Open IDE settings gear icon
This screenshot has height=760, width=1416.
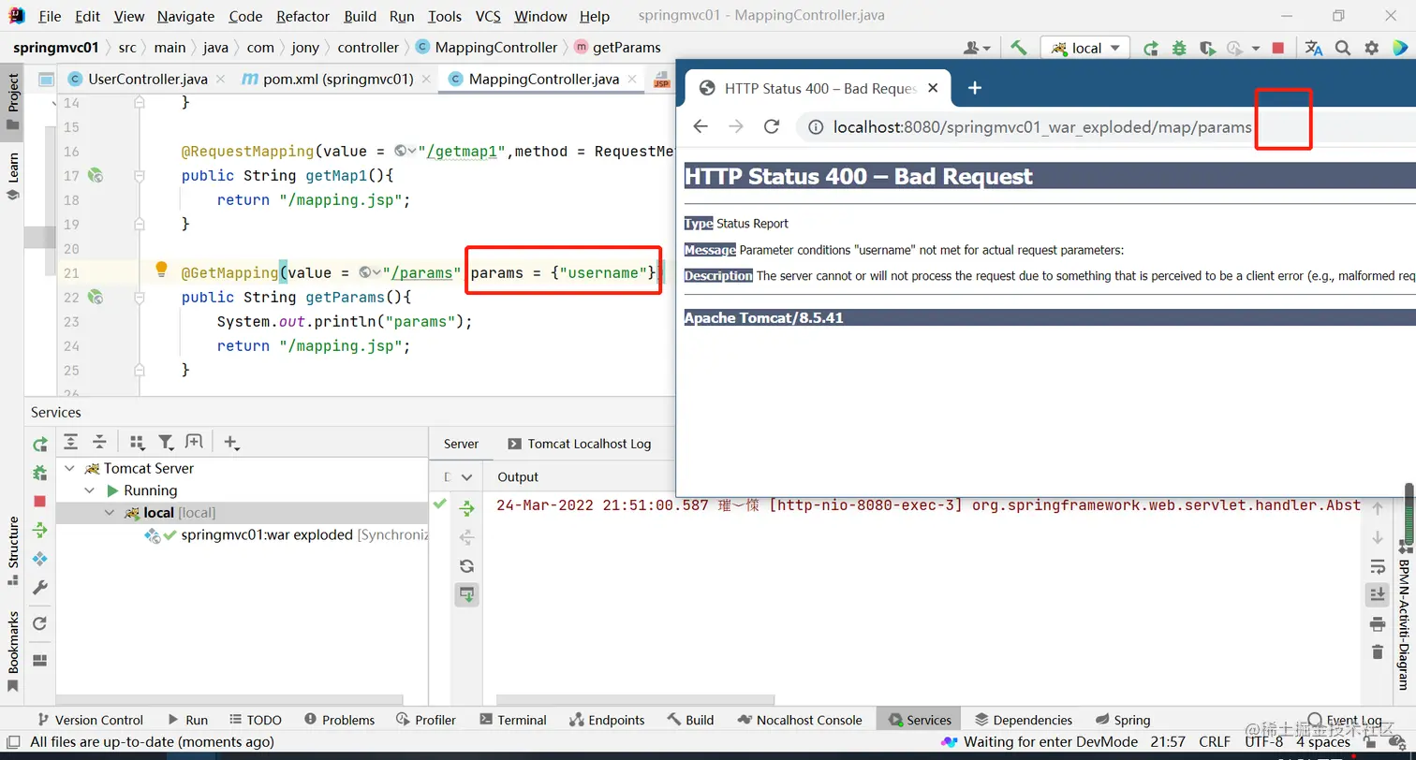(1372, 48)
